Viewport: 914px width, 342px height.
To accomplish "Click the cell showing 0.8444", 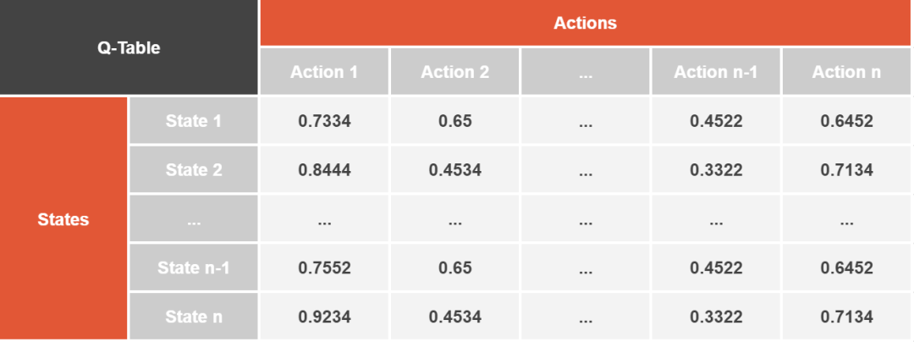I will (x=324, y=170).
